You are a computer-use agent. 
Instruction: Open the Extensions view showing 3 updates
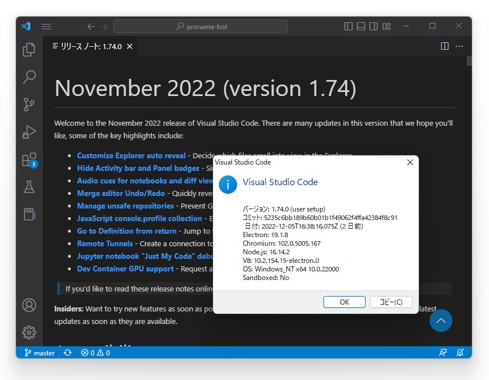(x=29, y=159)
